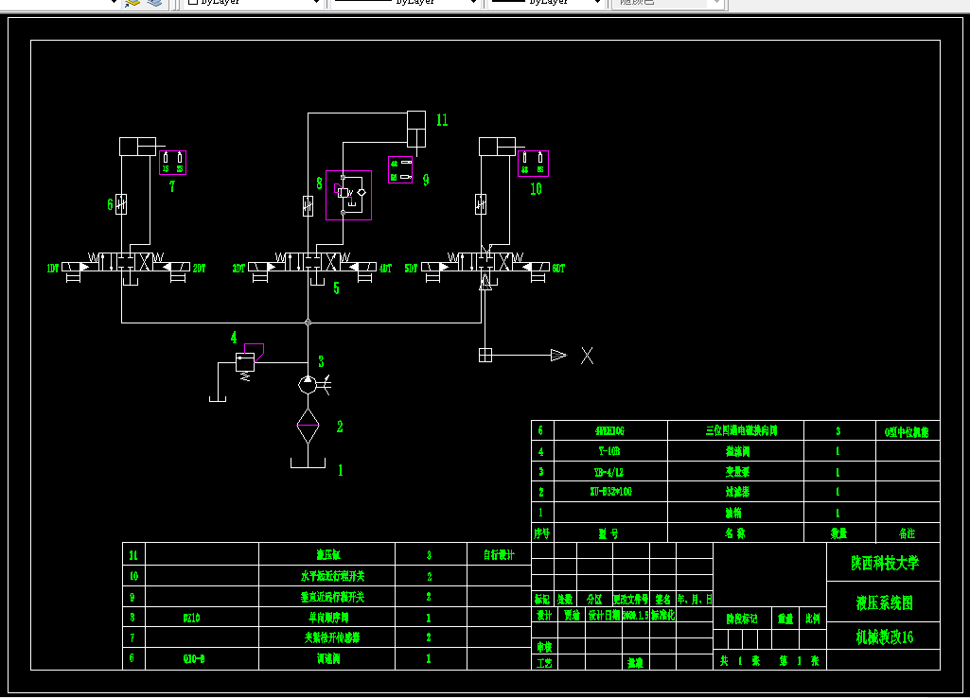
Task: Select the filter diamond symbol labeled 2
Action: click(x=309, y=426)
